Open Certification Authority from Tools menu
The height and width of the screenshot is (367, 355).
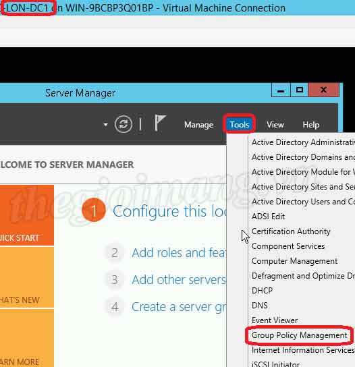coord(291,231)
